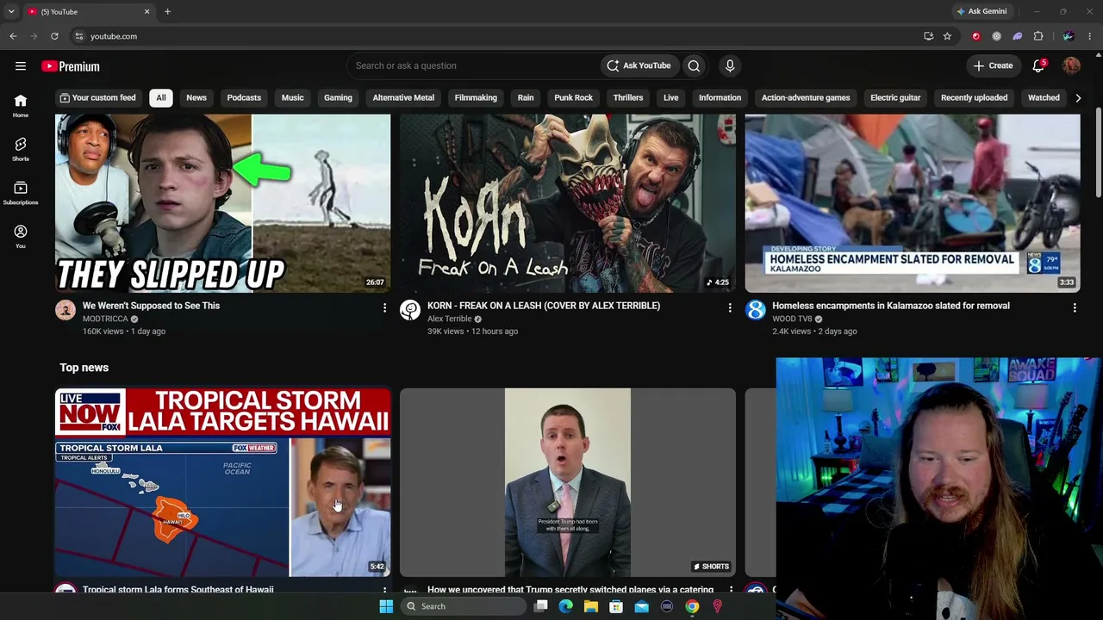Select the Podcasts filter chip

(x=244, y=98)
